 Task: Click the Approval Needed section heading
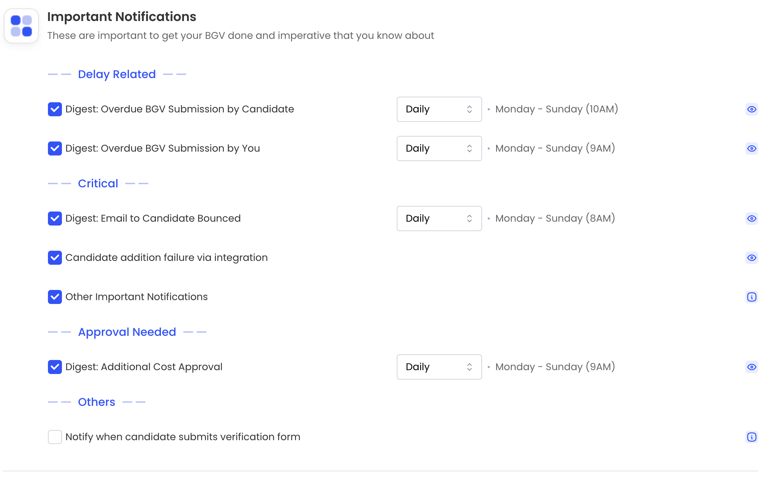[127, 332]
